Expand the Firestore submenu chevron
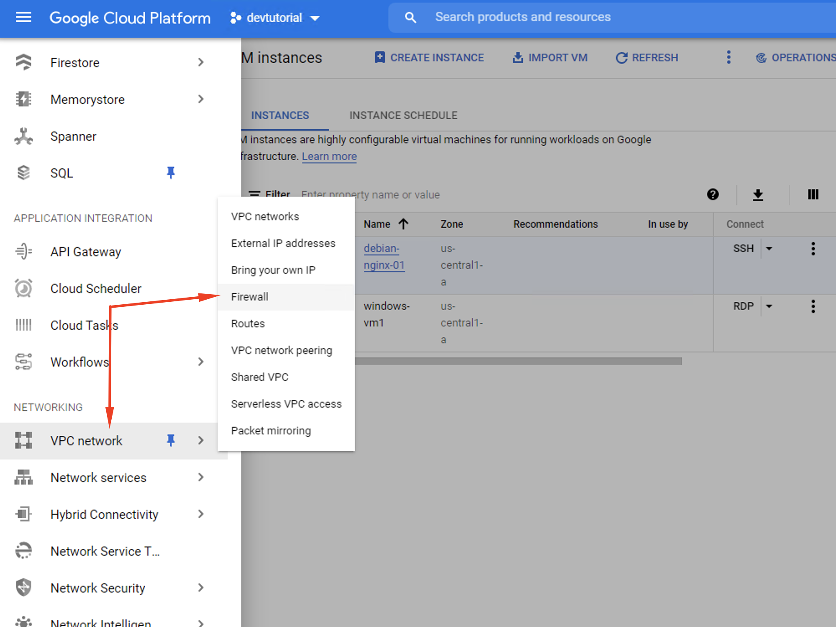This screenshot has width=836, height=627. pyautogui.click(x=201, y=62)
